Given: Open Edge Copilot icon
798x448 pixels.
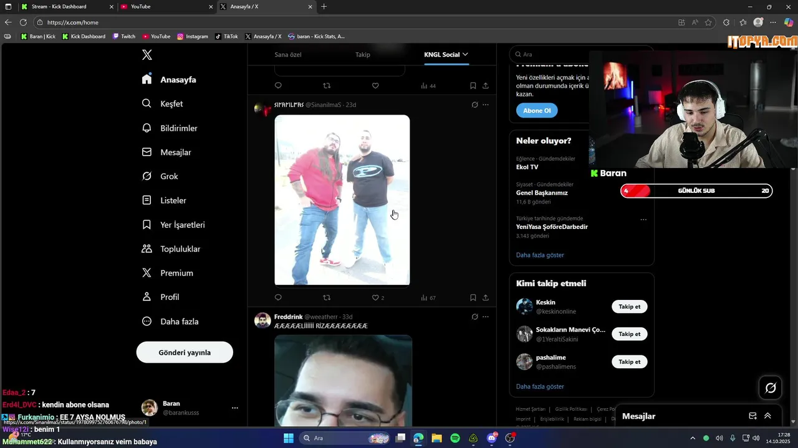Looking at the screenshot, I should 789,22.
